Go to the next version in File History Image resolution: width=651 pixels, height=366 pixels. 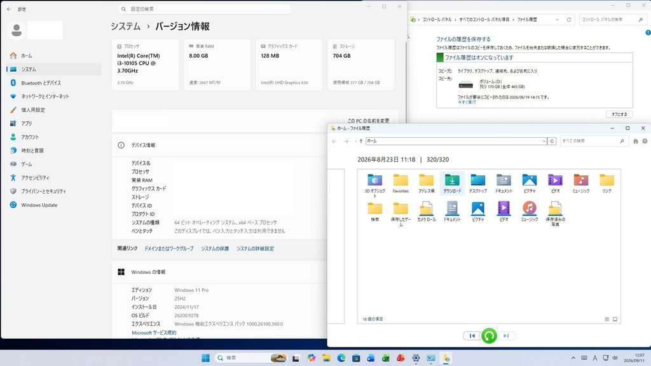506,335
